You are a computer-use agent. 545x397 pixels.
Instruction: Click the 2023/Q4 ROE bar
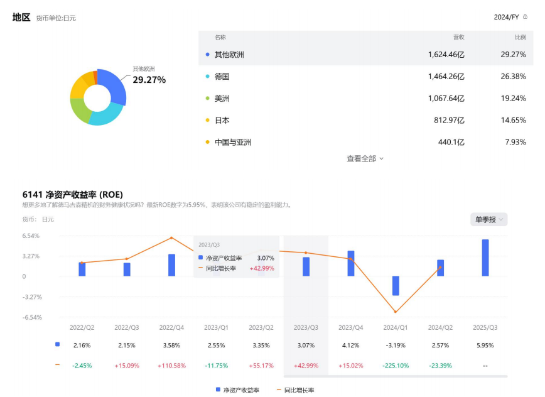351,263
